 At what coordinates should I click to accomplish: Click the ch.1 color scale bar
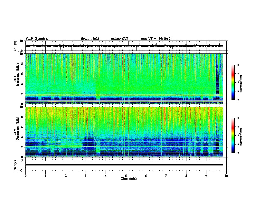point(233,82)
